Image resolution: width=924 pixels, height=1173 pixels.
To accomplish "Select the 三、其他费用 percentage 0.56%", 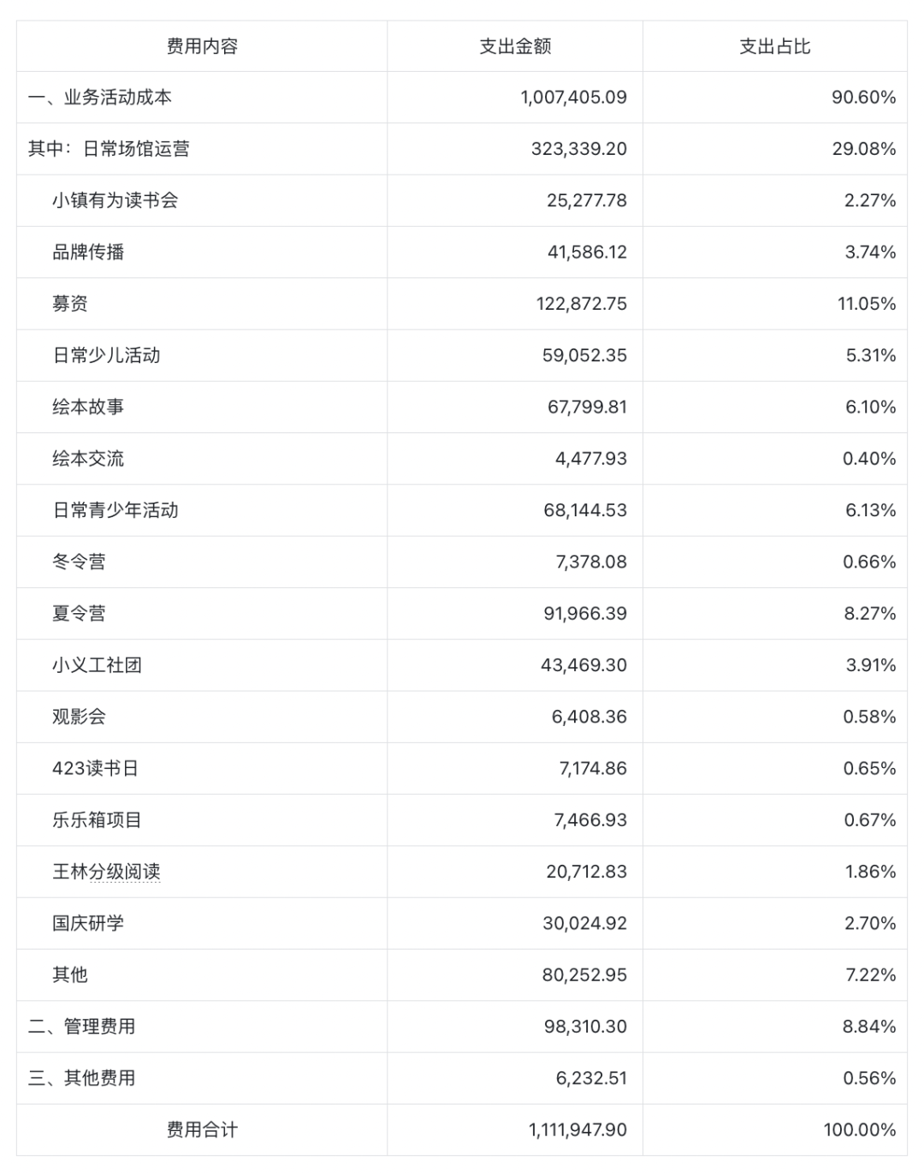I will coord(869,1078).
